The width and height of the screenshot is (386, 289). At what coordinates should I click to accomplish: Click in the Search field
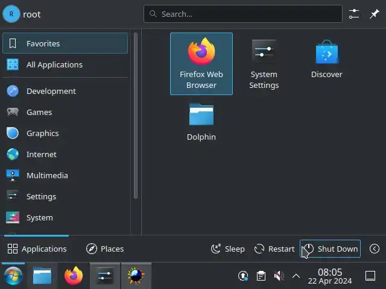[x=242, y=14]
